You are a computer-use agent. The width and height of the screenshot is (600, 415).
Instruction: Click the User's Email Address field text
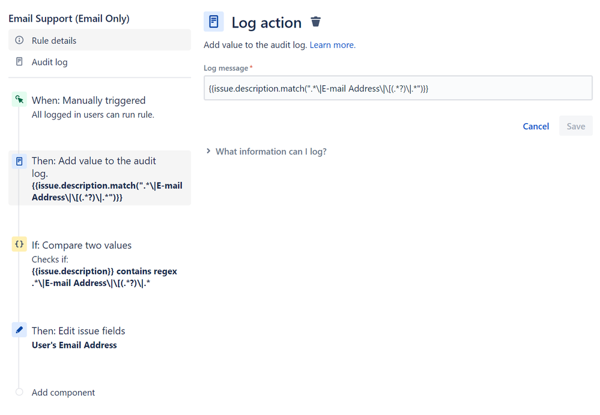(74, 345)
